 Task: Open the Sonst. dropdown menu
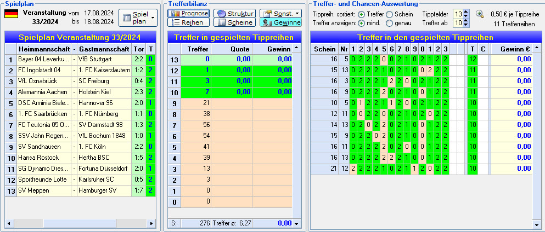click(281, 13)
